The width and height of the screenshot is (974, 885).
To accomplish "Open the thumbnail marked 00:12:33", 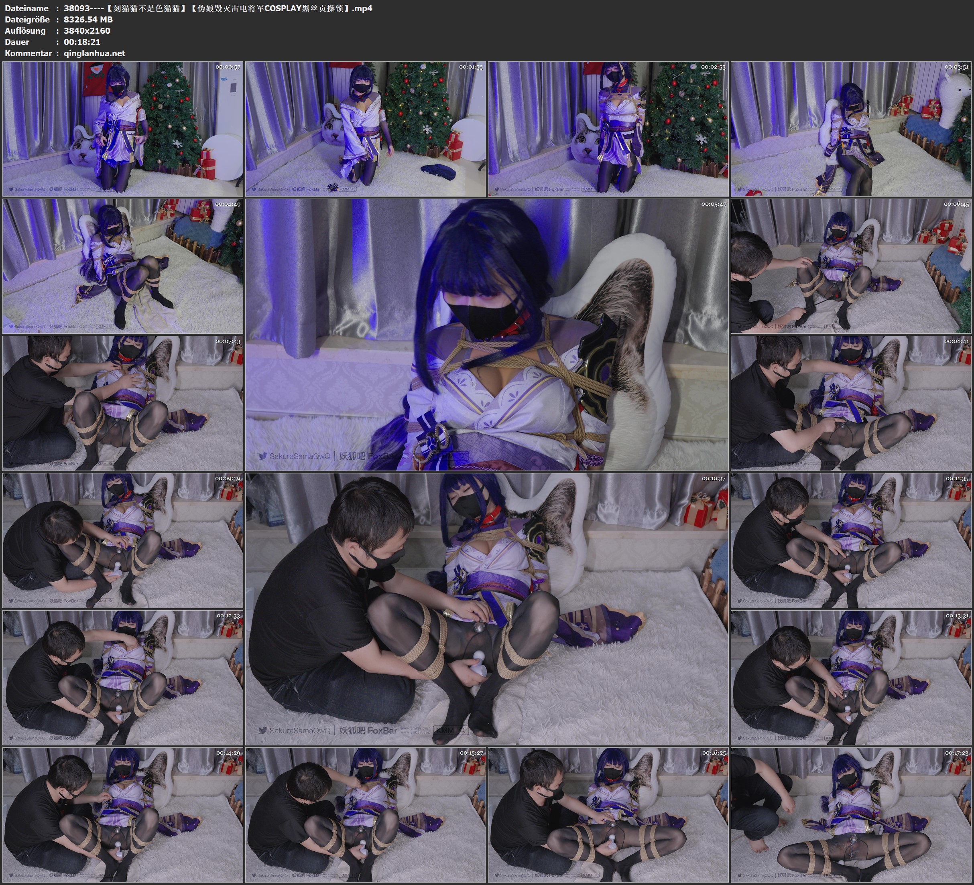I will click(123, 678).
